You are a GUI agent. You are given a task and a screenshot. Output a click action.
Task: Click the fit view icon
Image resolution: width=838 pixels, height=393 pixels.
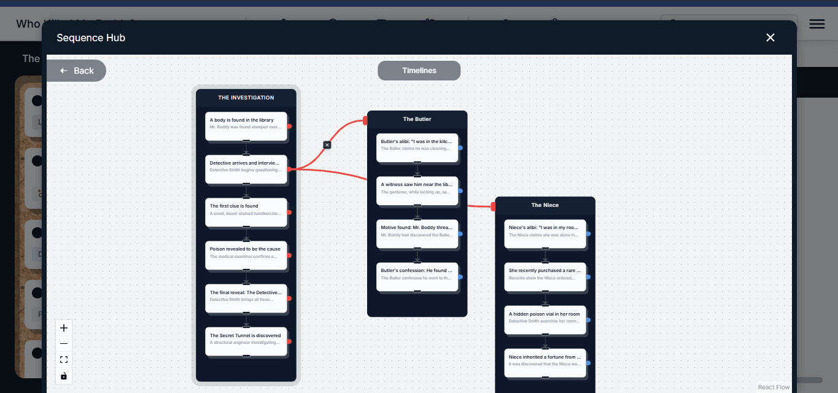tap(64, 360)
